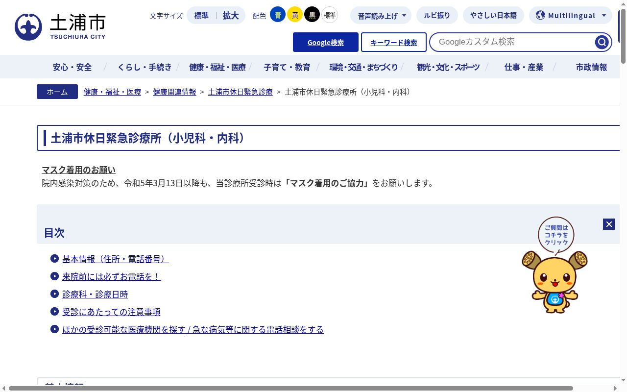Click the マスク着用のお願い heading text
Screen dimensions: 627x392
(78, 170)
